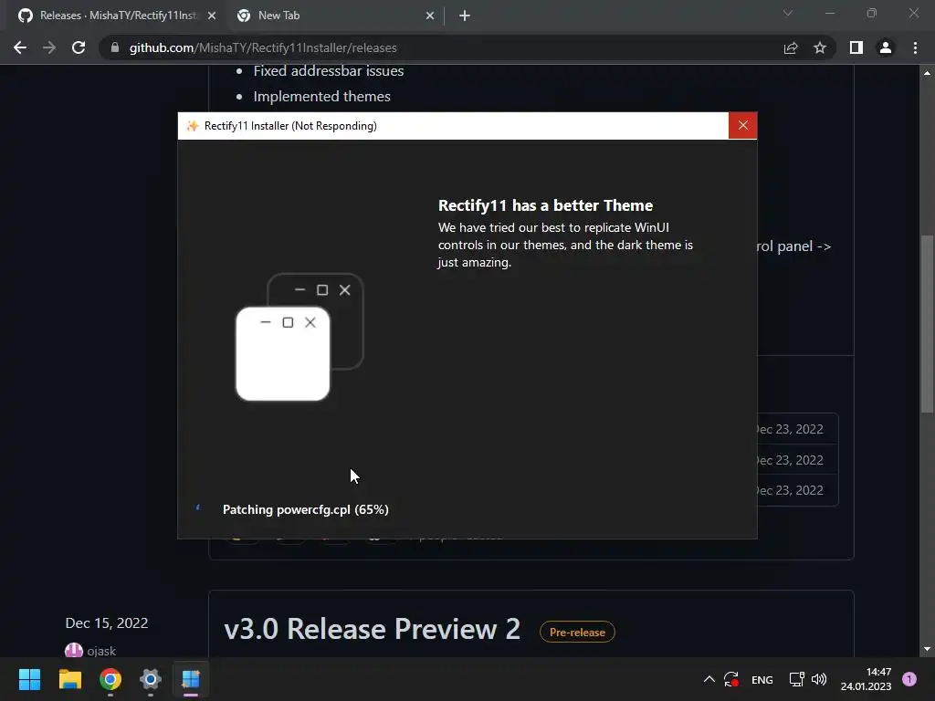Image resolution: width=935 pixels, height=701 pixels.
Task: Open the Chrome profile icon
Action: (886, 47)
